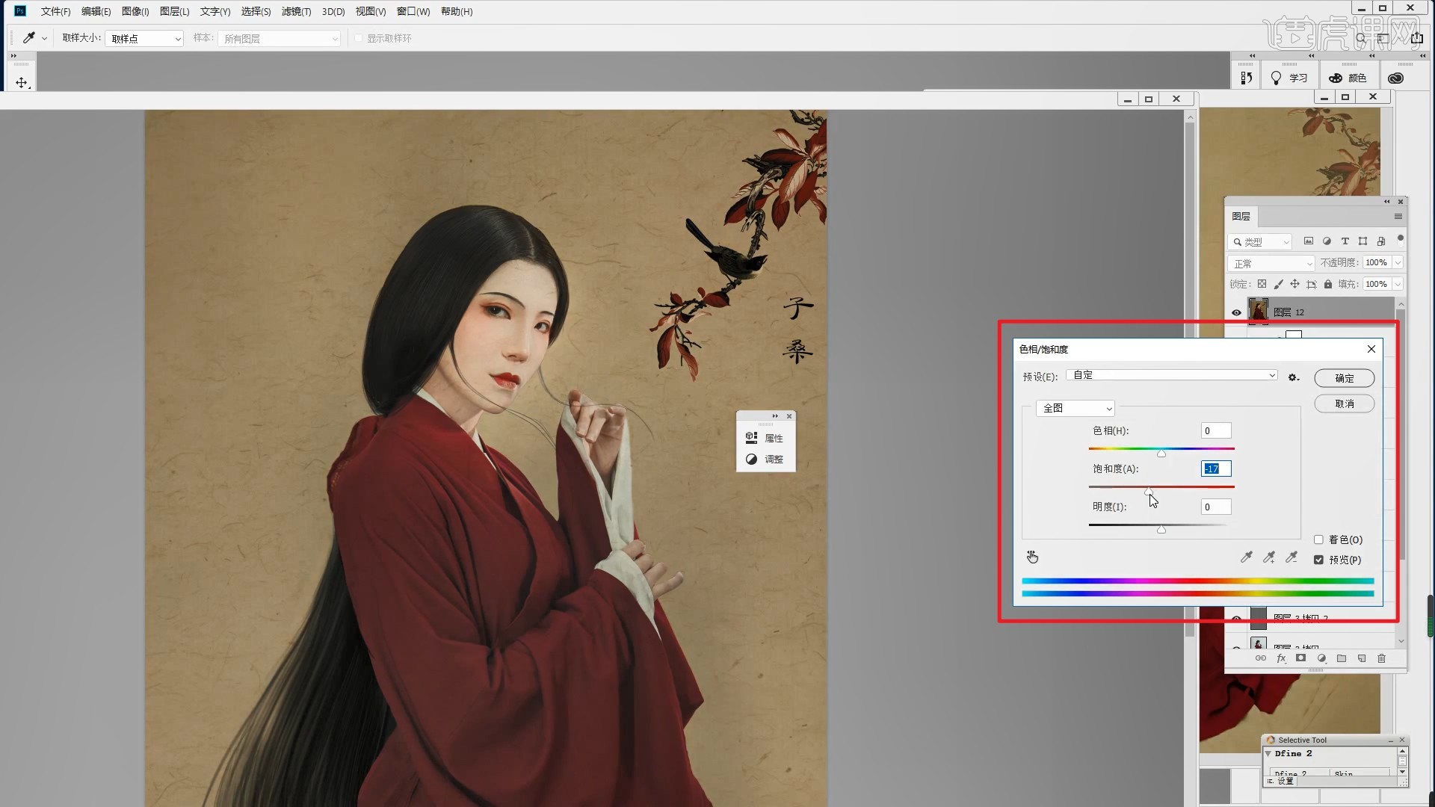Hide layer 图层 12 with the eye icon
Image resolution: width=1435 pixels, height=807 pixels.
click(x=1236, y=312)
